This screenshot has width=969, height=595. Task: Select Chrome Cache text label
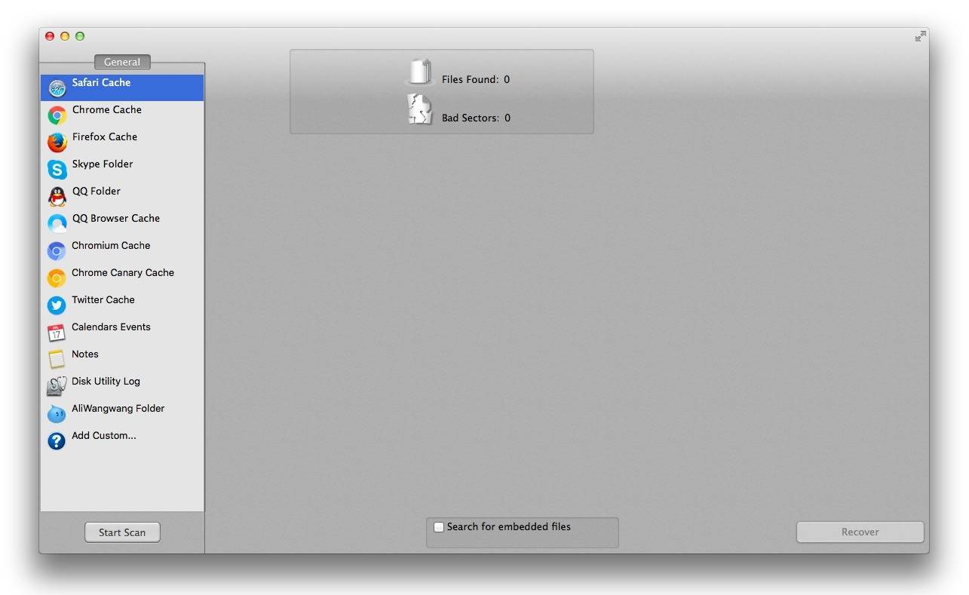point(107,109)
